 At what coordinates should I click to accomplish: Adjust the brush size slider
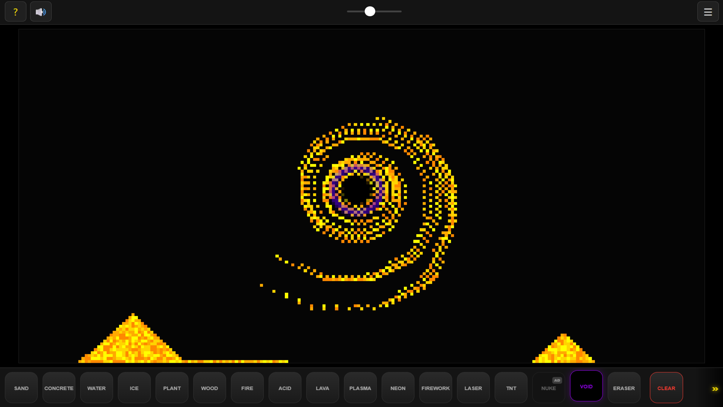[x=370, y=11]
